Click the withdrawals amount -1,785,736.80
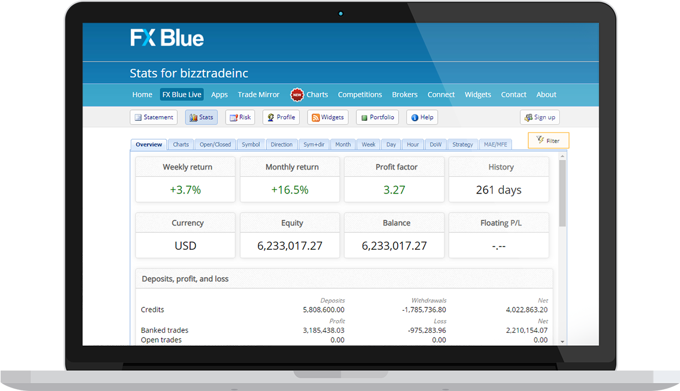The image size is (680, 391). pos(424,310)
